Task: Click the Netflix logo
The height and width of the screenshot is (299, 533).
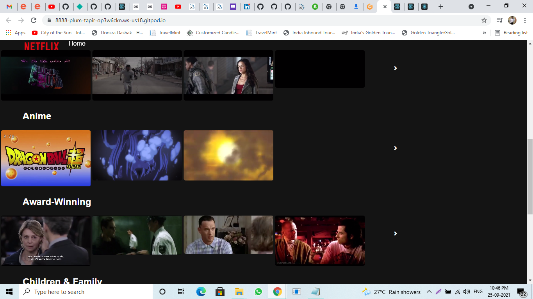Action: (41, 47)
